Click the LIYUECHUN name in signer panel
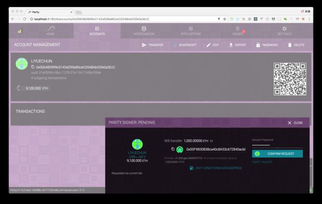Viewport: 322px width, 204px height. [137, 153]
